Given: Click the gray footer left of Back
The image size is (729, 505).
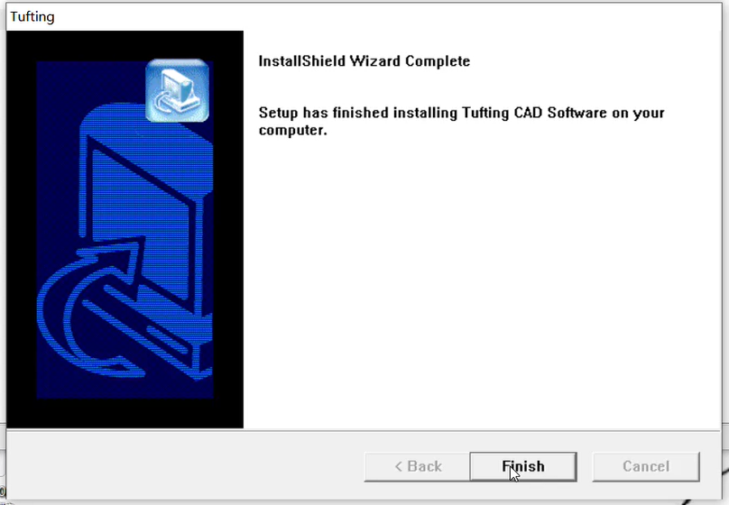Looking at the screenshot, I should coord(185,466).
